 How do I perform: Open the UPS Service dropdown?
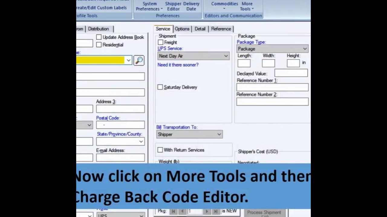pyautogui.click(x=193, y=56)
